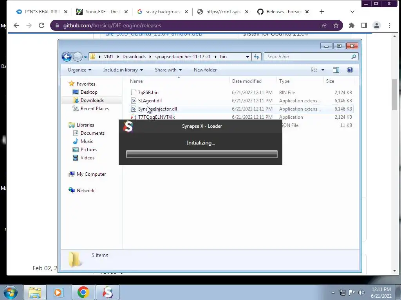
Task: Open the Windows Start button
Action: (x=10, y=292)
